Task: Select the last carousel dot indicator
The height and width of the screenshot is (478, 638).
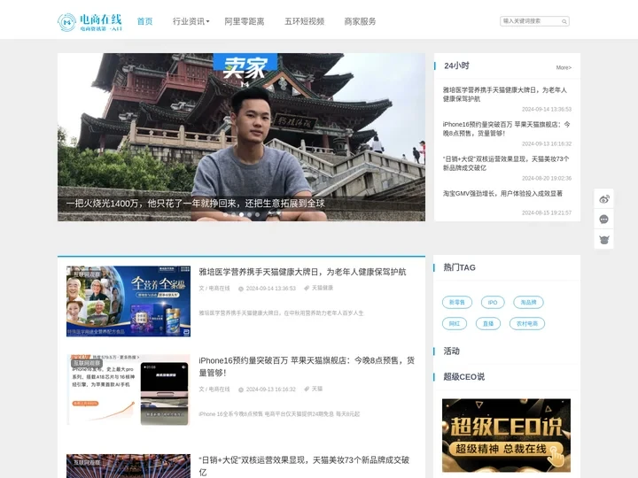Action: (x=257, y=214)
